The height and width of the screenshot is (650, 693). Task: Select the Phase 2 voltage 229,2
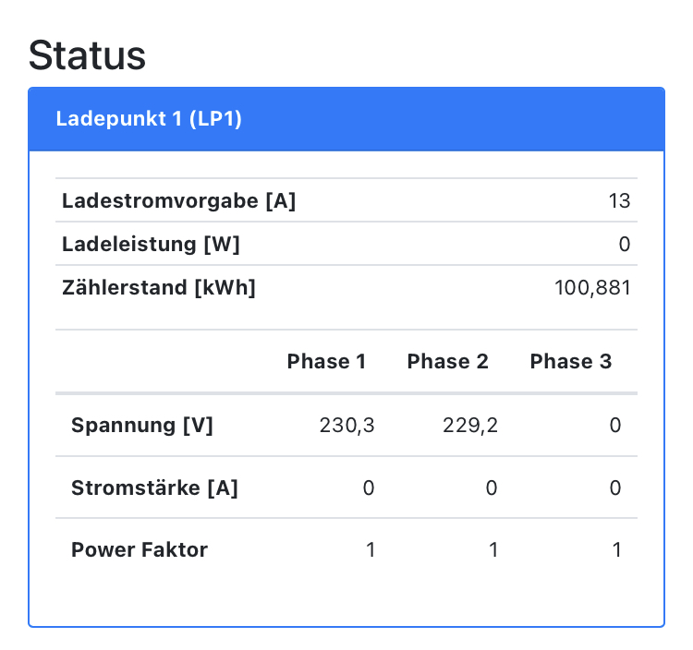pos(470,426)
